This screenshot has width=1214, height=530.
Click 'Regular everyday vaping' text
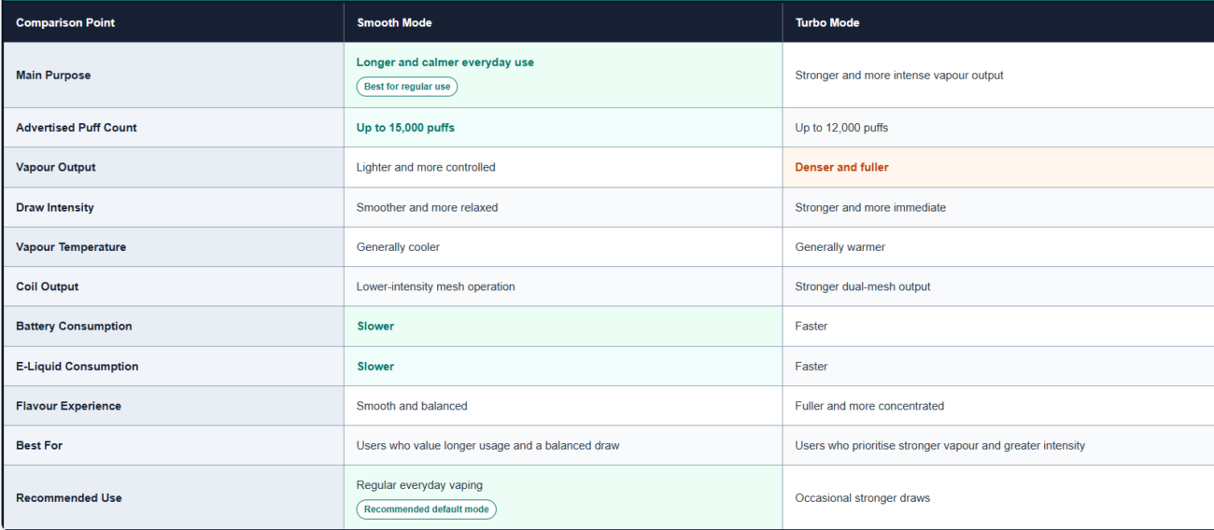(419, 485)
